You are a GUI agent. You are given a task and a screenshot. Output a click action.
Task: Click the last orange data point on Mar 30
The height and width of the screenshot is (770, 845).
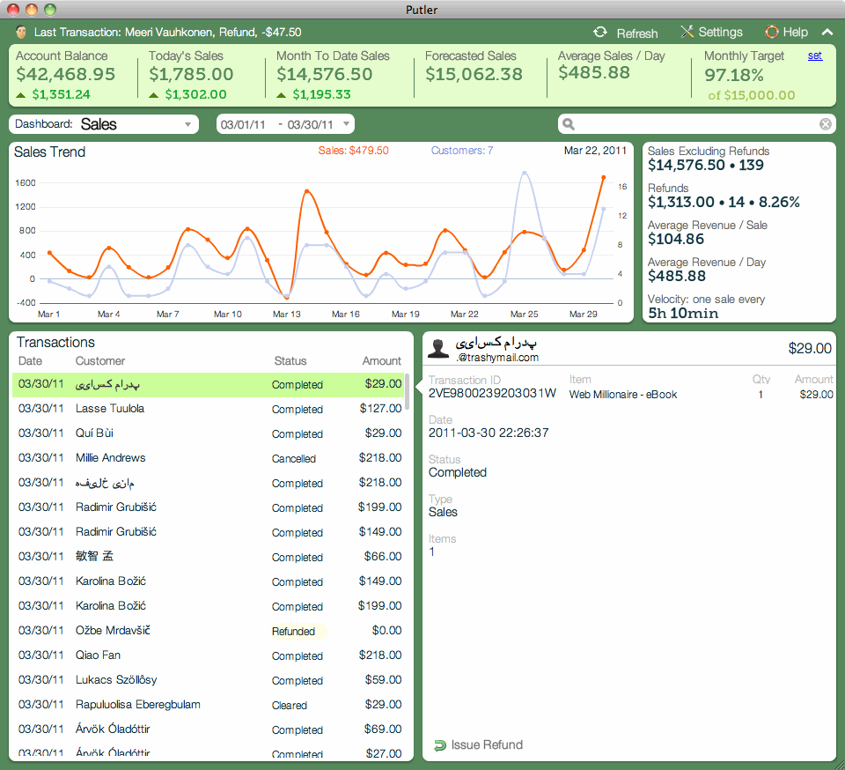pos(604,177)
